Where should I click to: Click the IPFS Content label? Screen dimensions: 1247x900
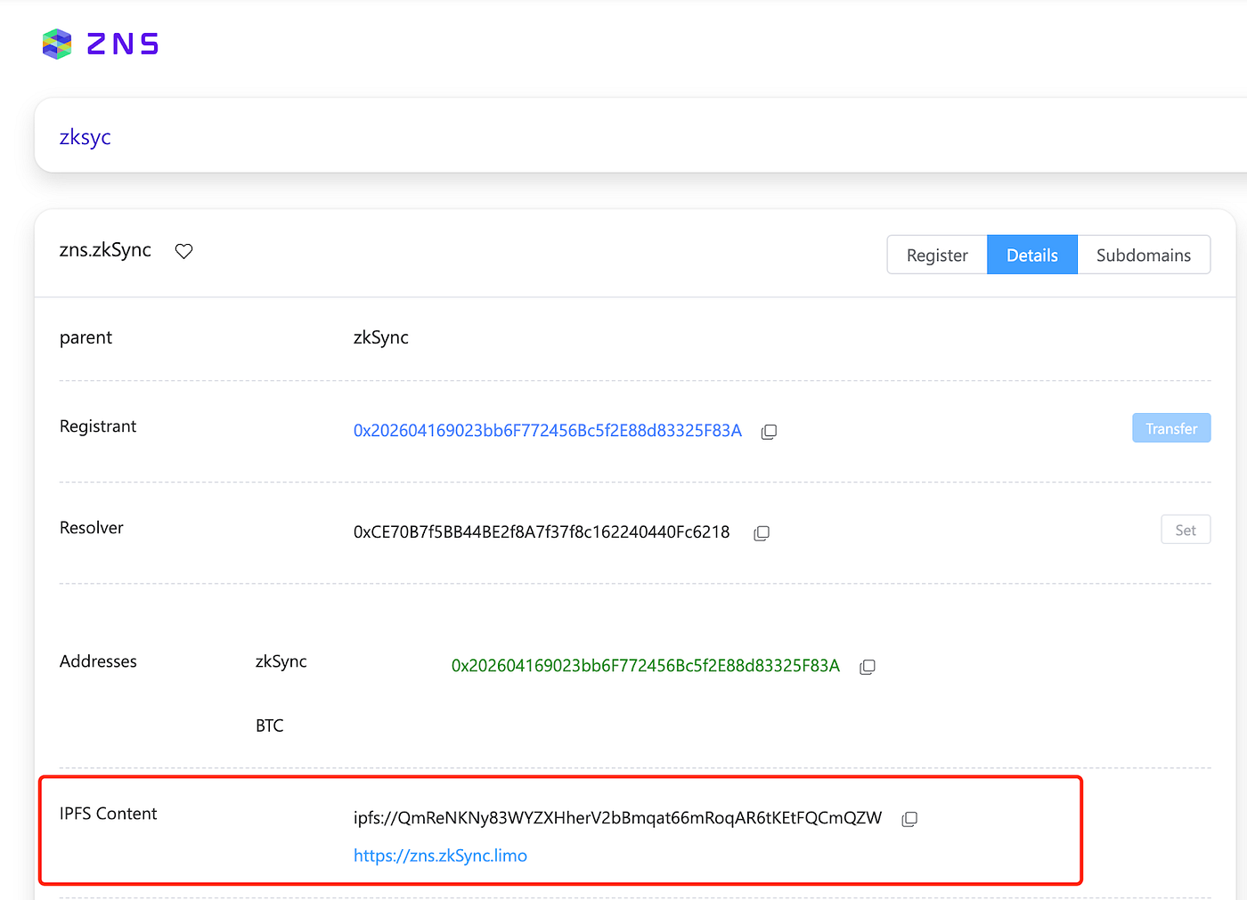(x=108, y=814)
